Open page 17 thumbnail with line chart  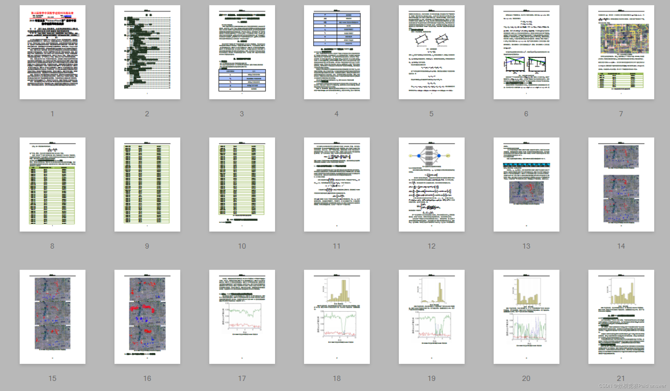point(242,317)
